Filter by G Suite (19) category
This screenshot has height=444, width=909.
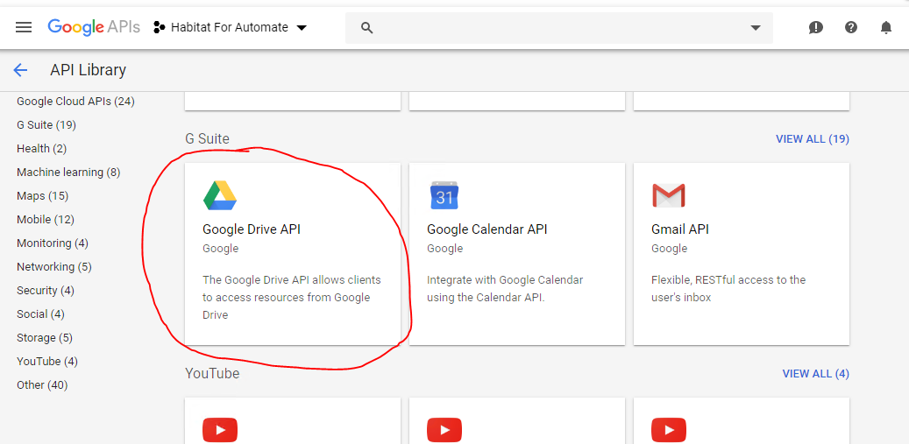46,125
